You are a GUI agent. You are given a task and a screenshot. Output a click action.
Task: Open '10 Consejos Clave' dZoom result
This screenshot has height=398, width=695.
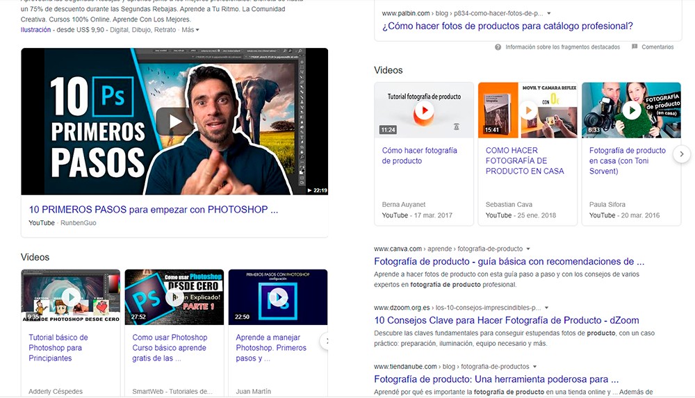(507, 320)
